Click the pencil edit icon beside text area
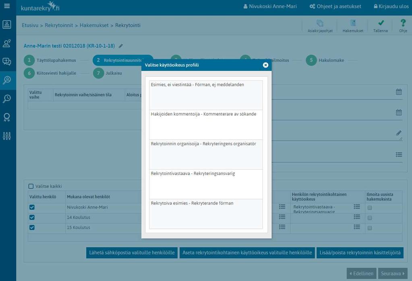Viewport: 412px width, 281px height. pos(399,133)
